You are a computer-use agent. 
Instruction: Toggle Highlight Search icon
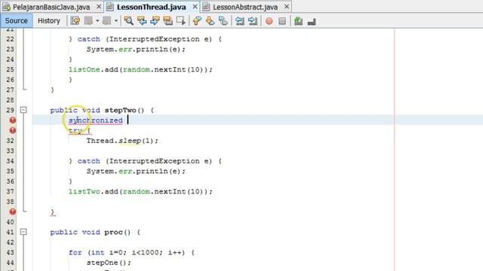coord(168,21)
